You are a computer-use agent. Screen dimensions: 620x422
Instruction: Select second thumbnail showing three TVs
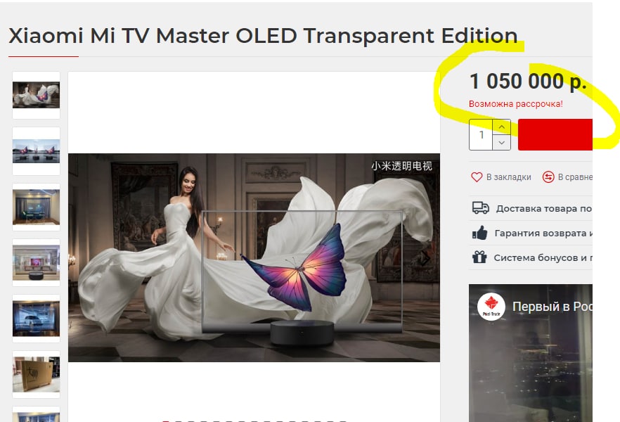36,151
